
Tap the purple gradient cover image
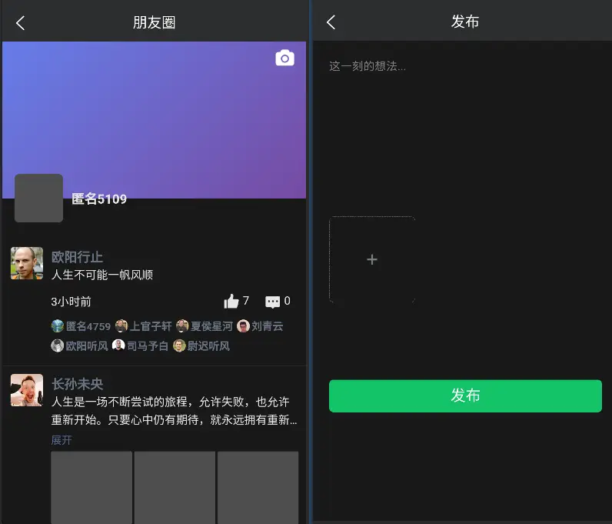154,115
